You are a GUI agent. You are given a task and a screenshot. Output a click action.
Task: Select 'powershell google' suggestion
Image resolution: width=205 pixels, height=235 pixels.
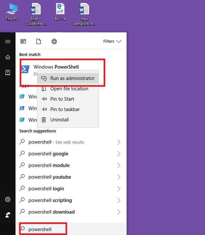pyautogui.click(x=71, y=154)
